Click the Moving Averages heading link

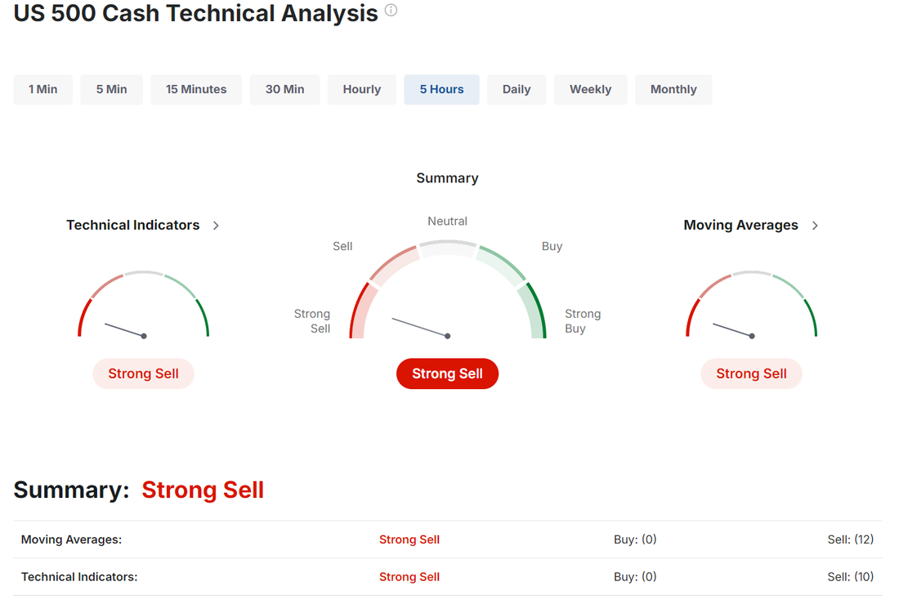click(x=740, y=225)
